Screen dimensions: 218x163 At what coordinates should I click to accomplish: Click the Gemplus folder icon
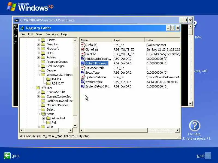click(43, 44)
